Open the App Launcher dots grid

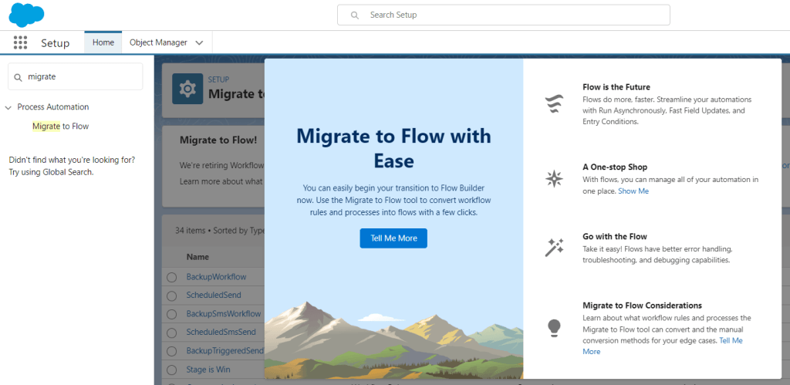pyautogui.click(x=20, y=43)
